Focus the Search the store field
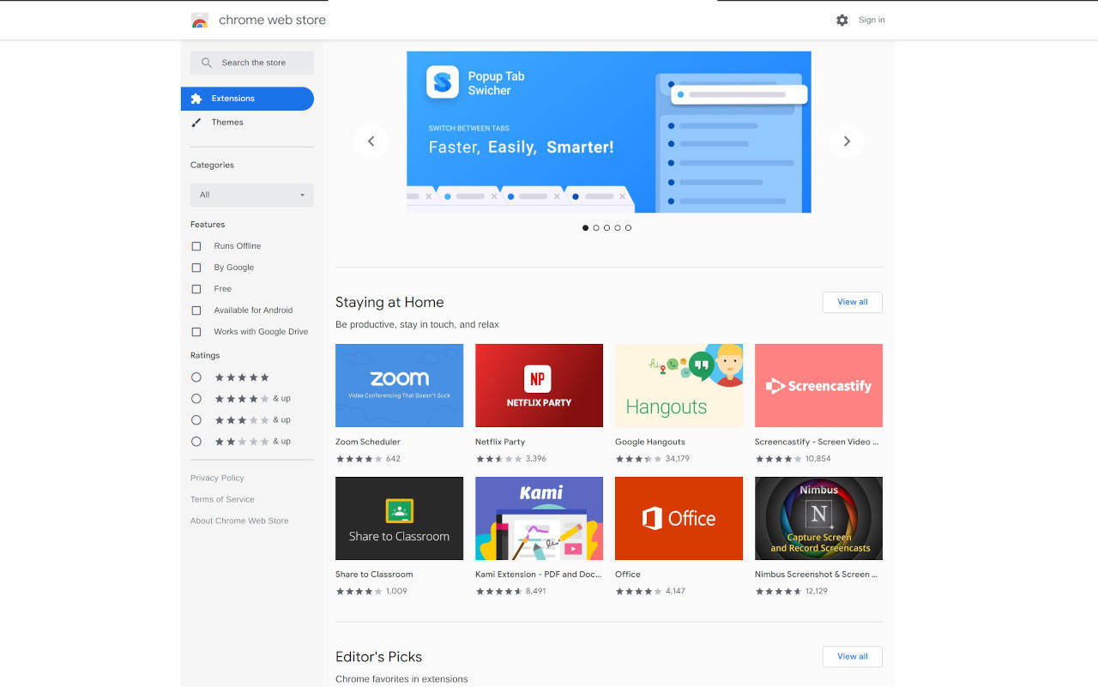1098x687 pixels. point(252,63)
